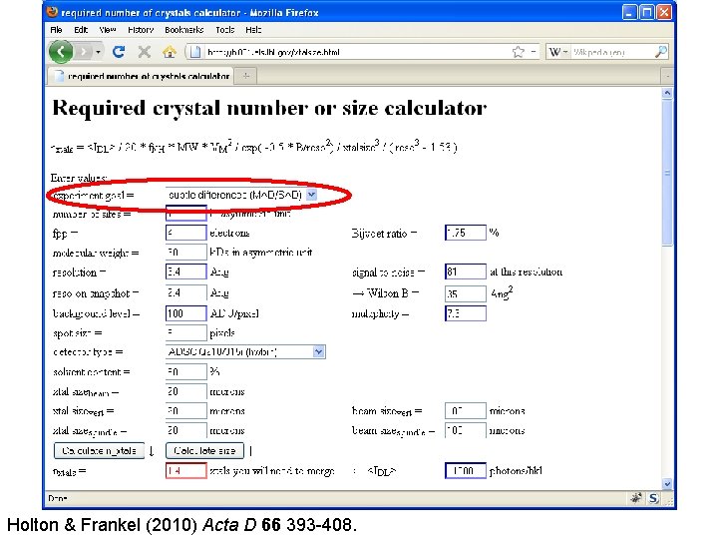Viewport: 718px width, 539px height.
Task: Focus the Wikipedia search field
Action: click(x=611, y=52)
